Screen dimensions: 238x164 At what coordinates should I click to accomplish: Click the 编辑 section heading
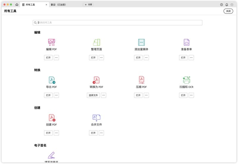[x=37, y=33]
